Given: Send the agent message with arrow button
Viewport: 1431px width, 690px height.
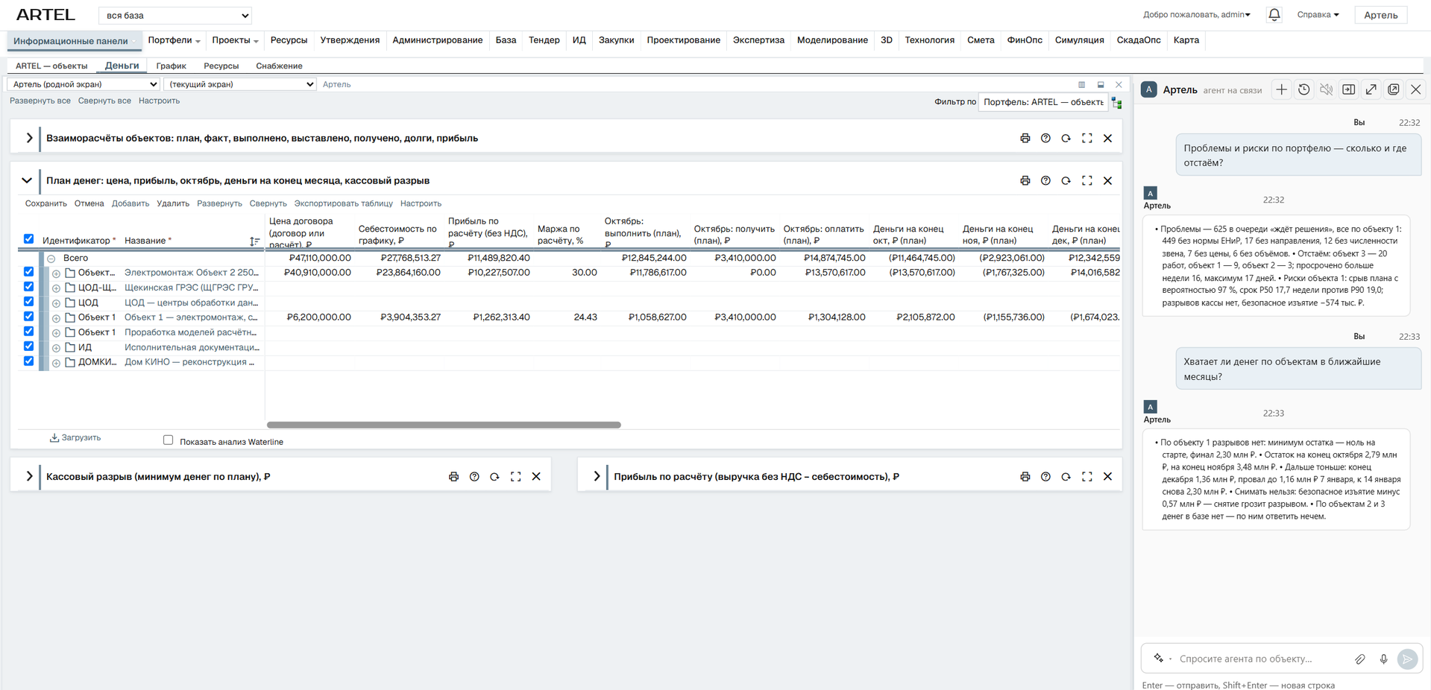Looking at the screenshot, I should tap(1407, 659).
